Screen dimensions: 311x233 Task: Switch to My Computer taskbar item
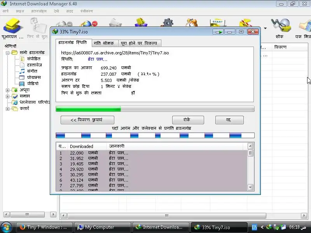tap(102, 227)
